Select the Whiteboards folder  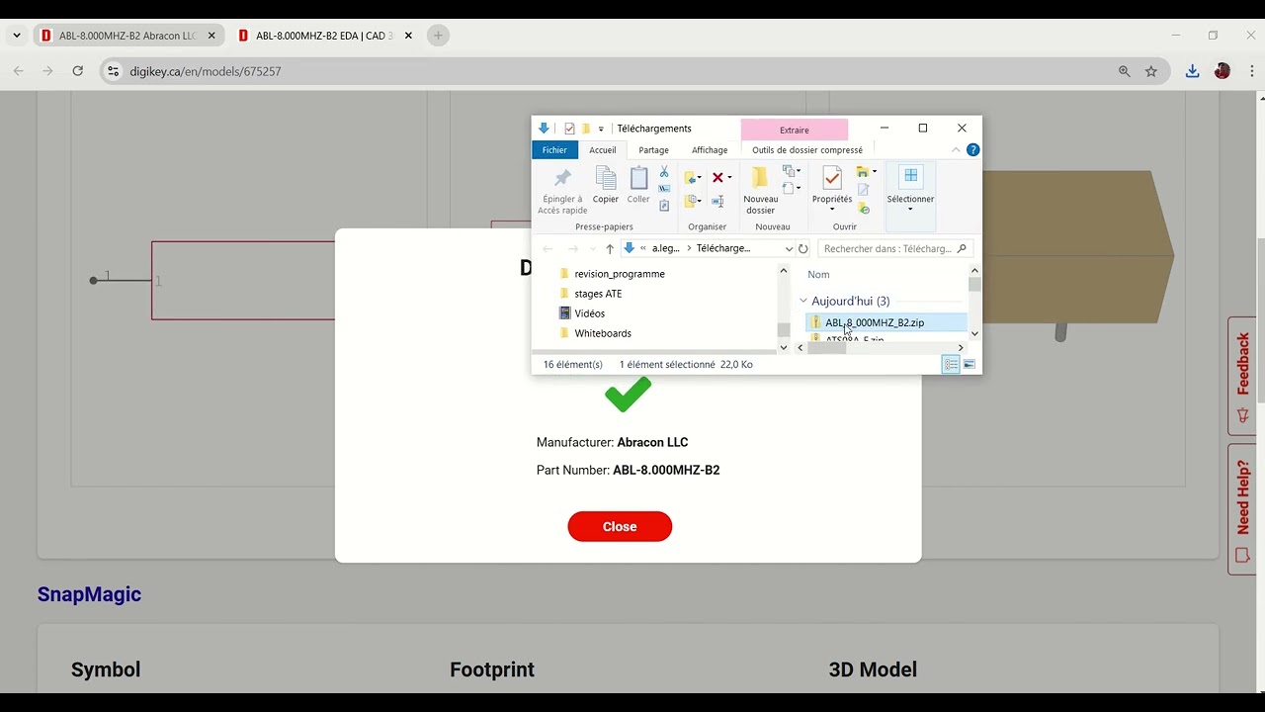coord(603,333)
